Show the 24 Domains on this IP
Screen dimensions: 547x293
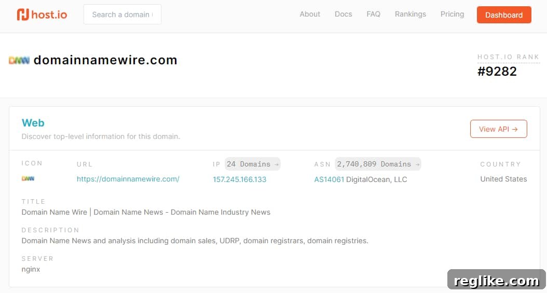252,164
